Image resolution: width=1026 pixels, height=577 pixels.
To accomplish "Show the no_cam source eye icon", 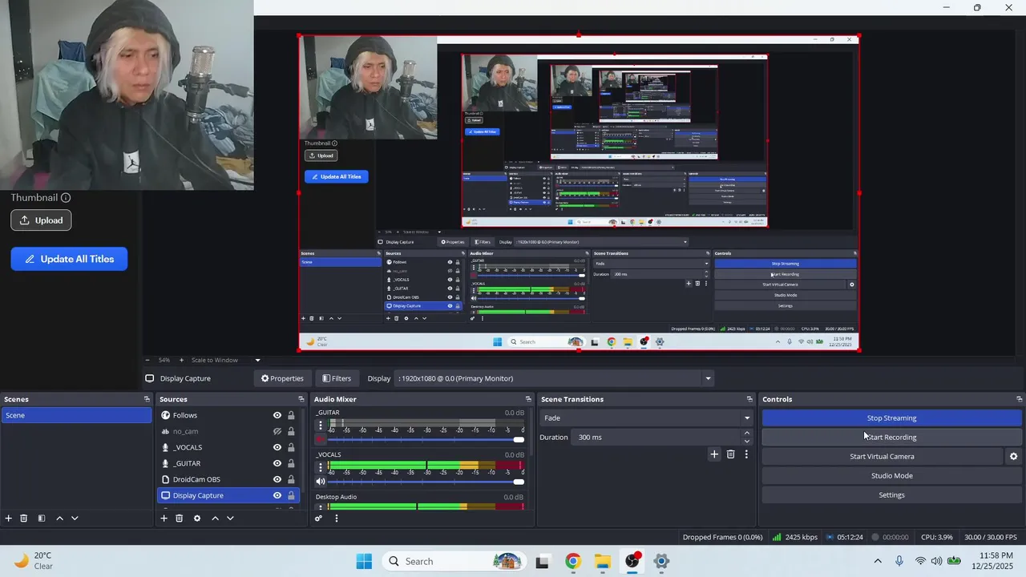I will [x=277, y=431].
